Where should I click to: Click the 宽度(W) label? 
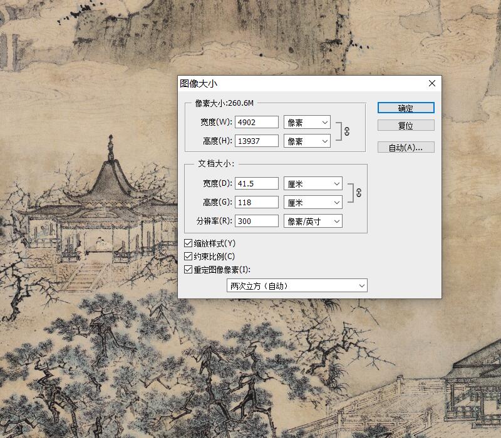(216, 122)
